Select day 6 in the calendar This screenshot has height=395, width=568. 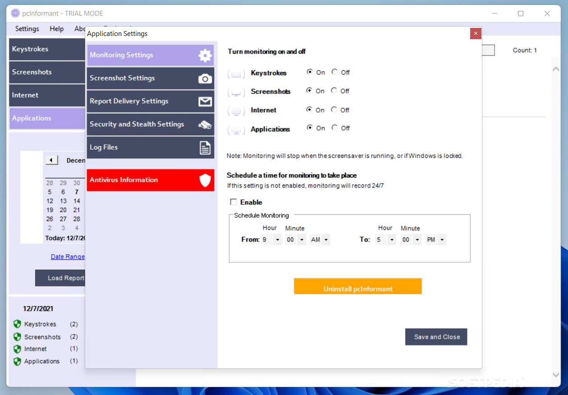[63, 192]
